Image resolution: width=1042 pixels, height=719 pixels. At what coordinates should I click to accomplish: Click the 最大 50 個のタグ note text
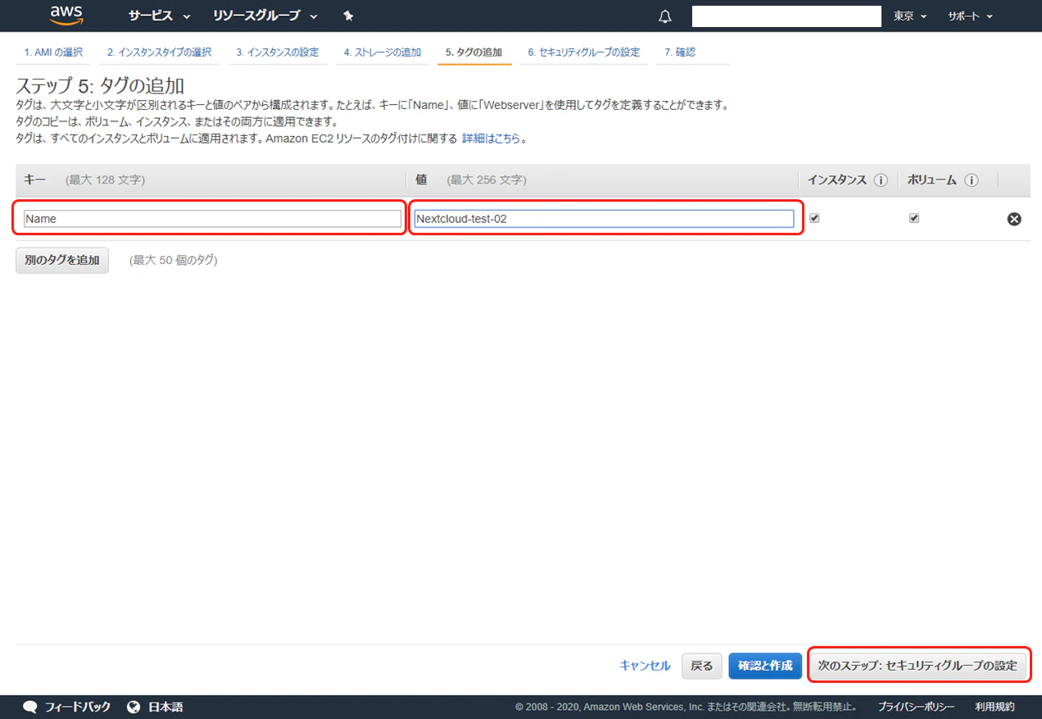pyautogui.click(x=173, y=260)
